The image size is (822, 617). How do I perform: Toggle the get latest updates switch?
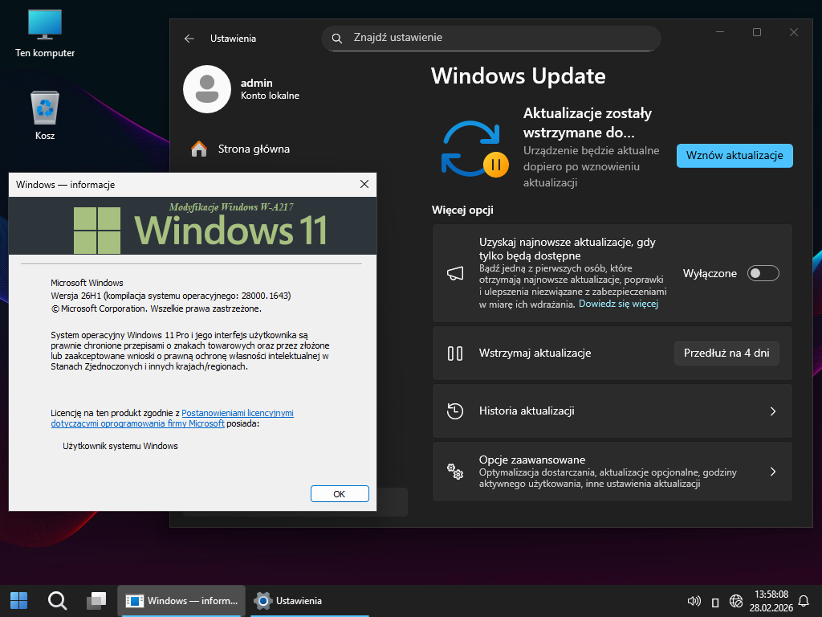(763, 273)
